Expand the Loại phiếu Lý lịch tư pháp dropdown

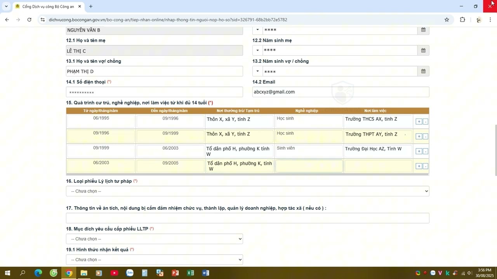tap(248, 191)
